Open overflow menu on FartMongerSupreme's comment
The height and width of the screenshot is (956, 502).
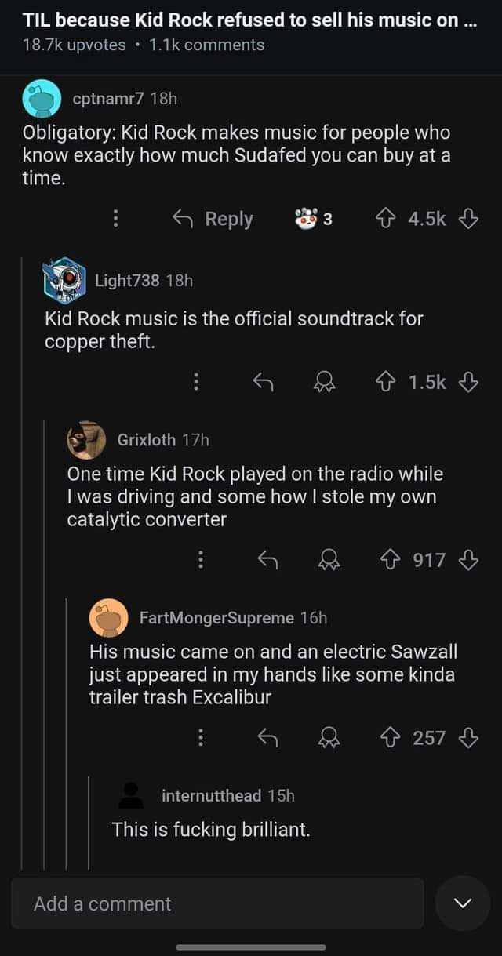[x=201, y=738]
